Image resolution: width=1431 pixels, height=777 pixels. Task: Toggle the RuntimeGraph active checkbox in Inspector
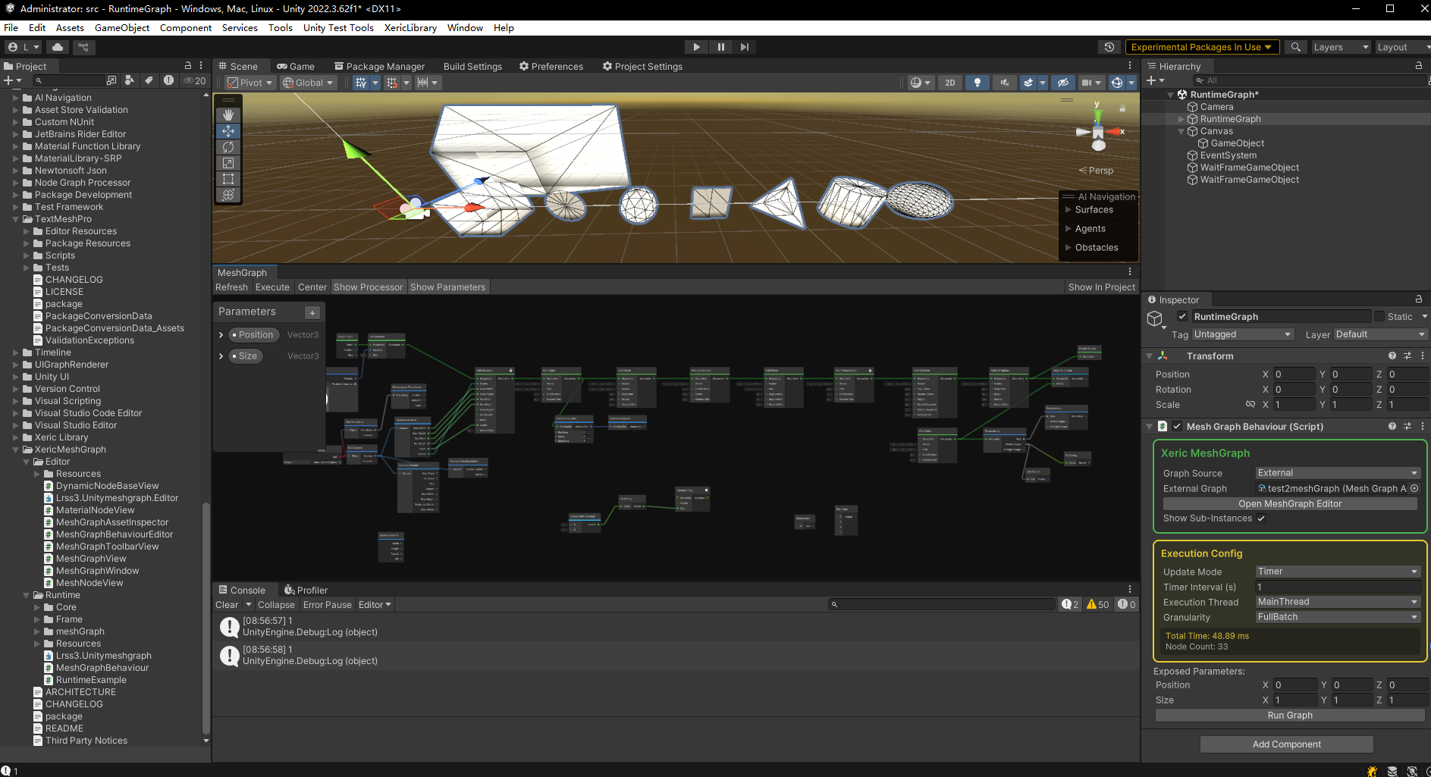click(x=1182, y=316)
